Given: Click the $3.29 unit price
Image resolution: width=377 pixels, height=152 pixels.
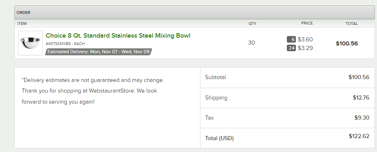Looking at the screenshot, I should (x=305, y=48).
